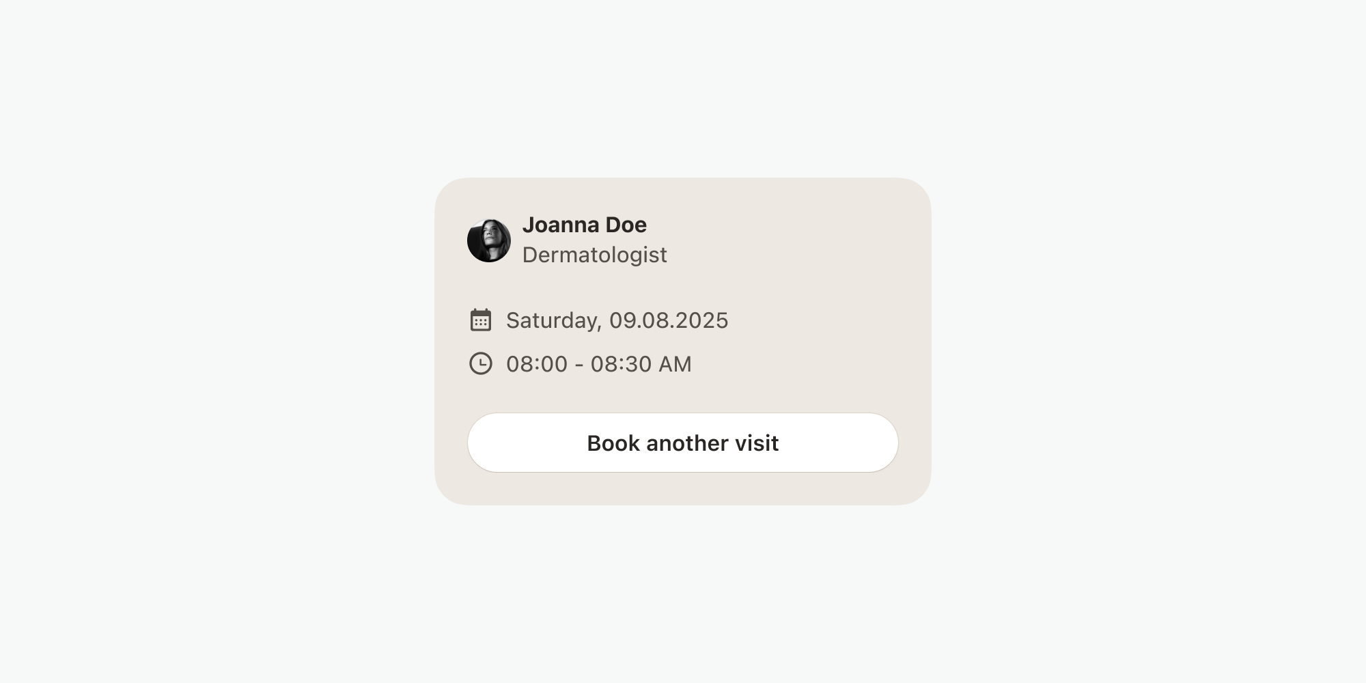This screenshot has width=1366, height=683.
Task: Click the word Saturday in the date
Action: [553, 320]
